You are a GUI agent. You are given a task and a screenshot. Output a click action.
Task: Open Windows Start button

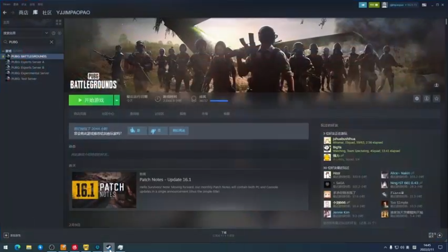[6, 247]
